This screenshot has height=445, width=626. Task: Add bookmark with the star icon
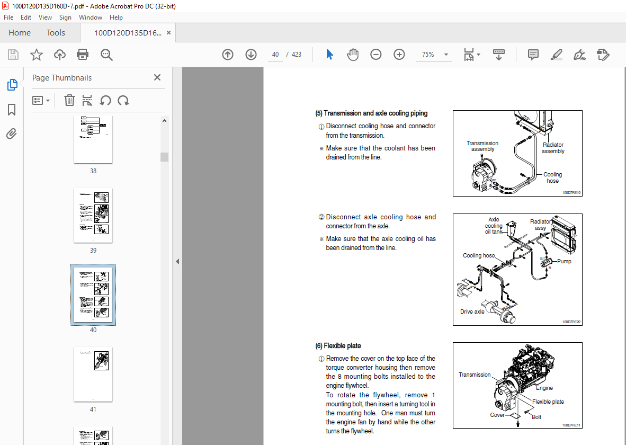[37, 55]
